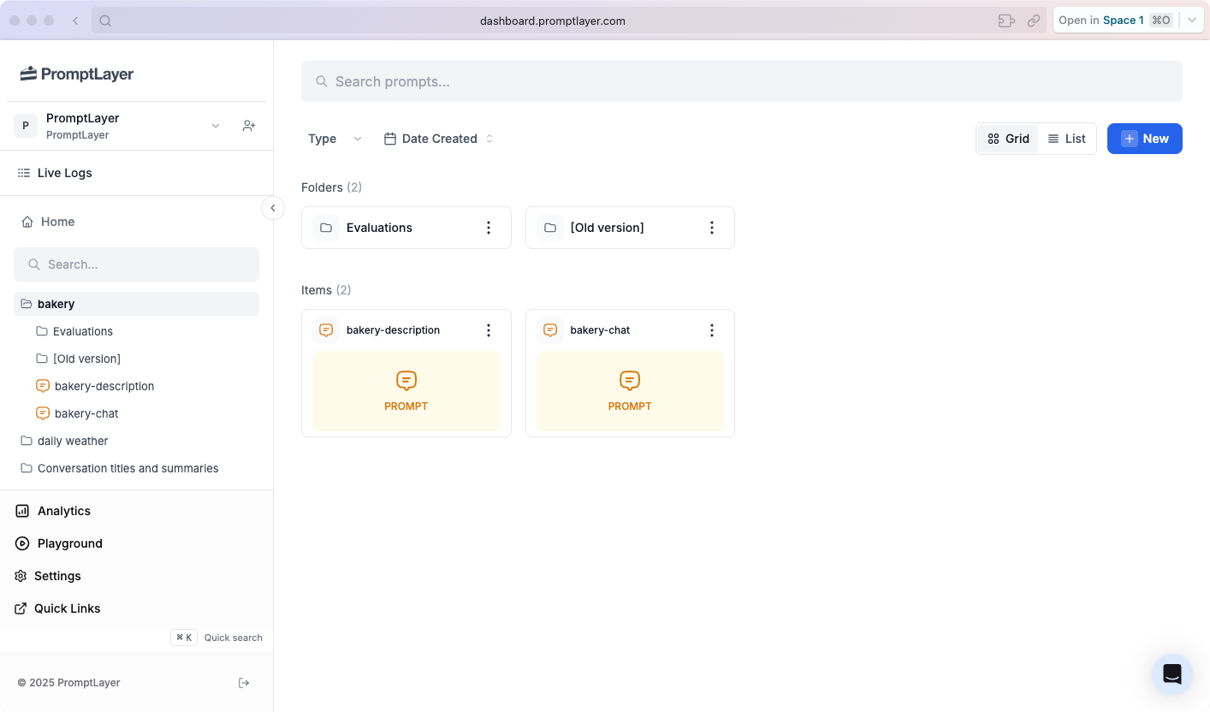Click the bakery-chat card title

click(600, 330)
